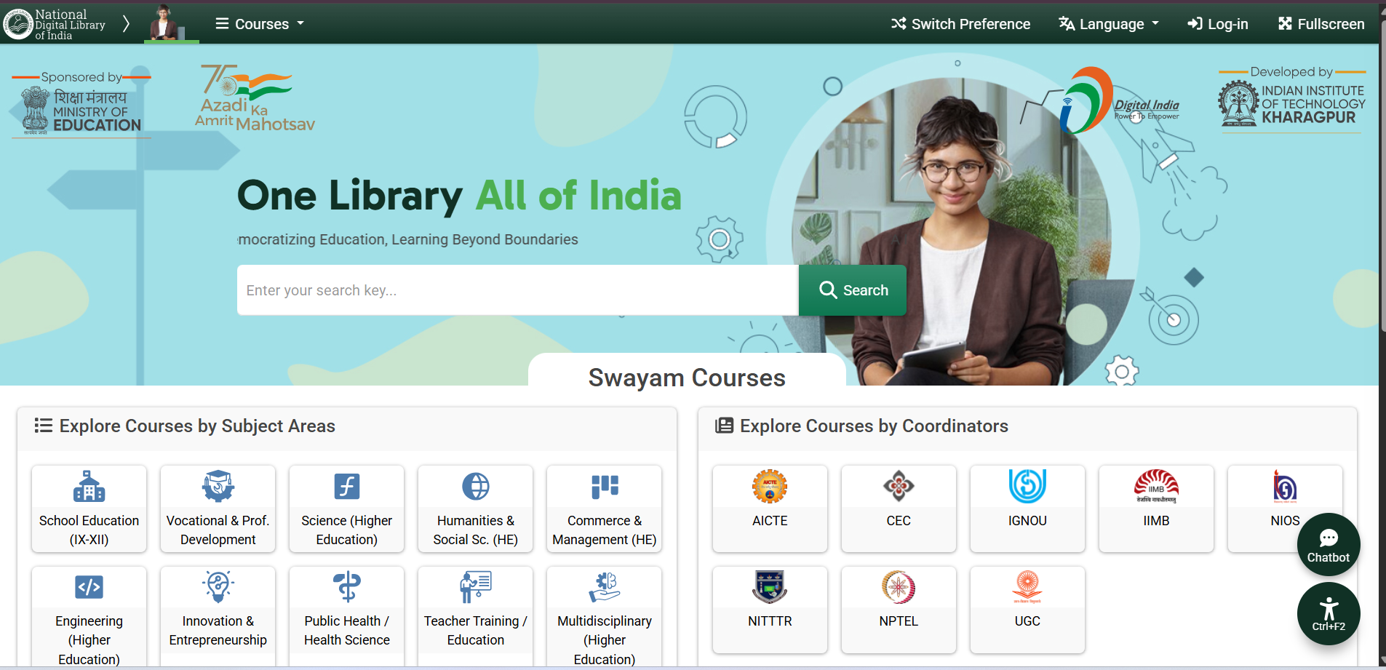Open the NPTEL coordinator logo
The width and height of the screenshot is (1386, 670).
899,587
